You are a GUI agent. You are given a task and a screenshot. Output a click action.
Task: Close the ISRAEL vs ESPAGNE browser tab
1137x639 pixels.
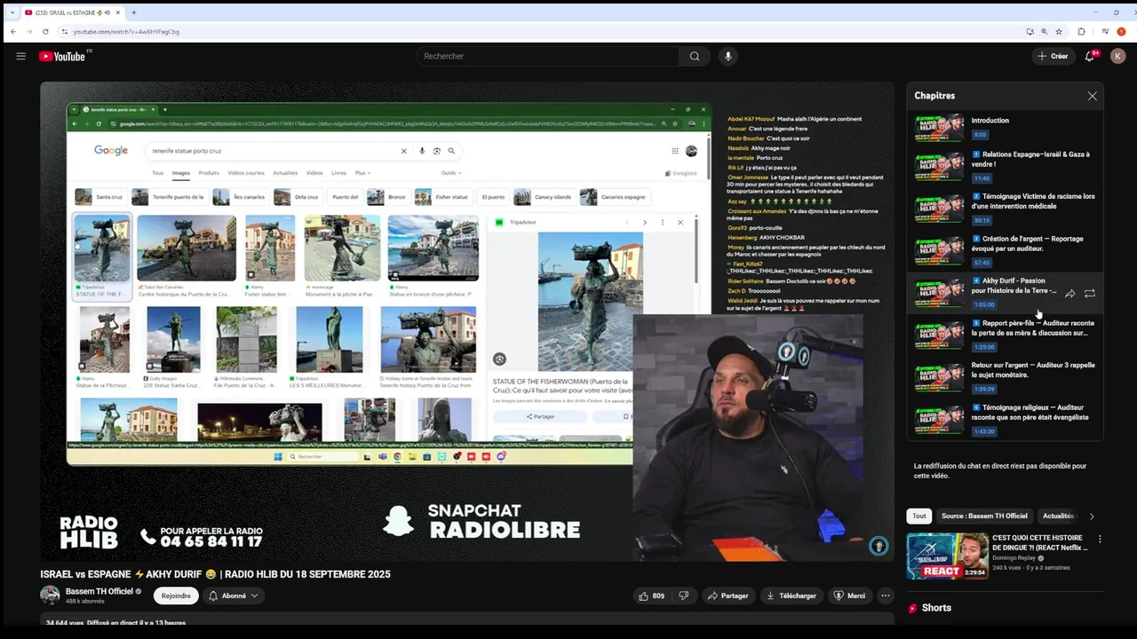coord(120,12)
